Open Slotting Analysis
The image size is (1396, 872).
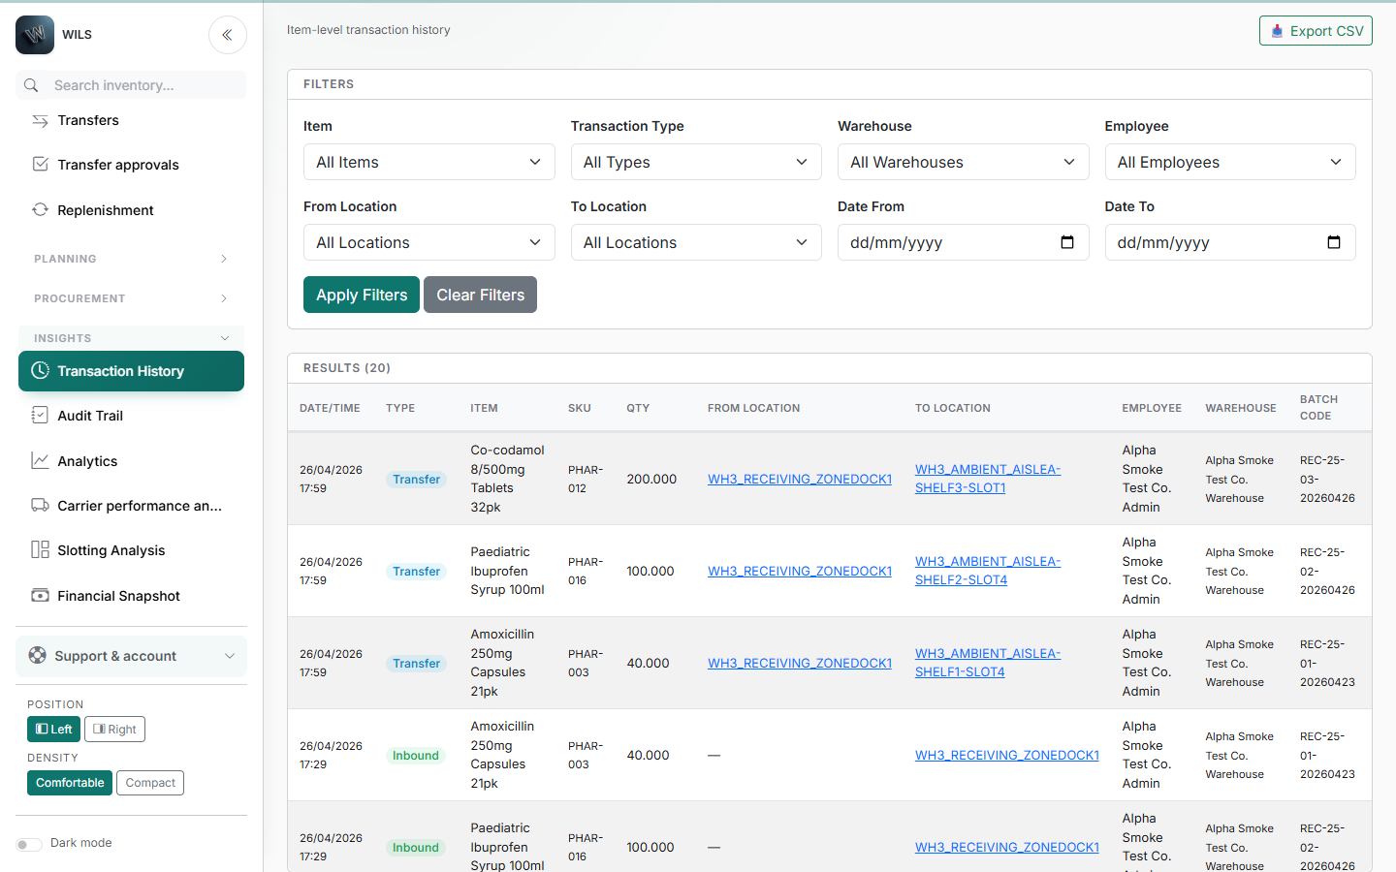(131, 550)
